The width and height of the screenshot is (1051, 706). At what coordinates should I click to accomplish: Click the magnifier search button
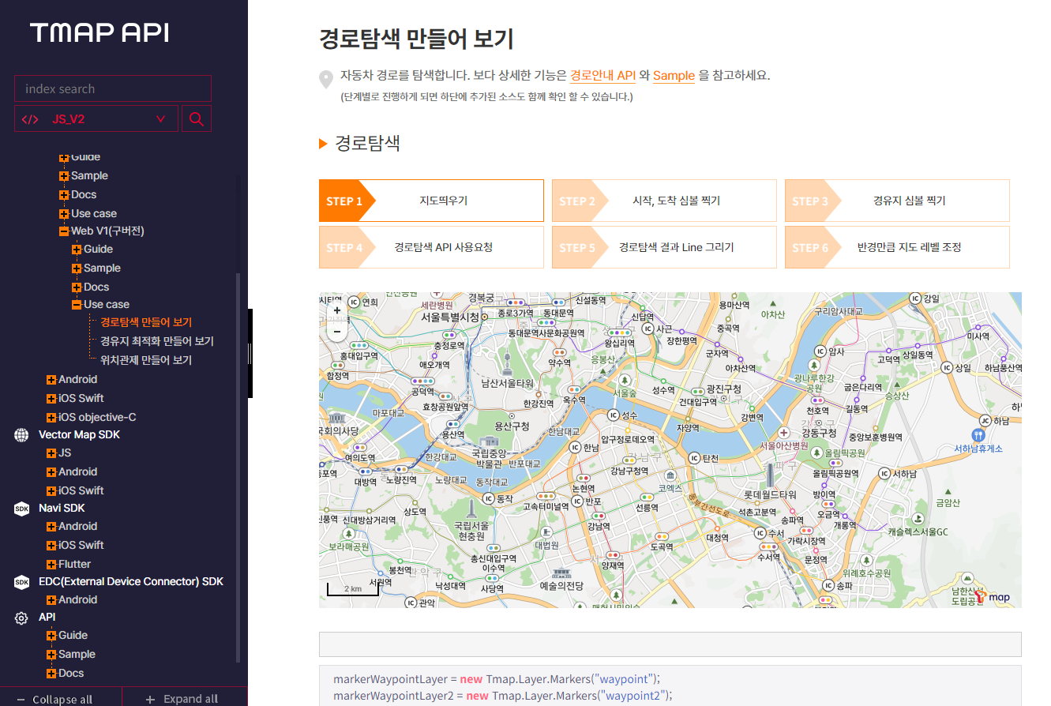coord(197,119)
